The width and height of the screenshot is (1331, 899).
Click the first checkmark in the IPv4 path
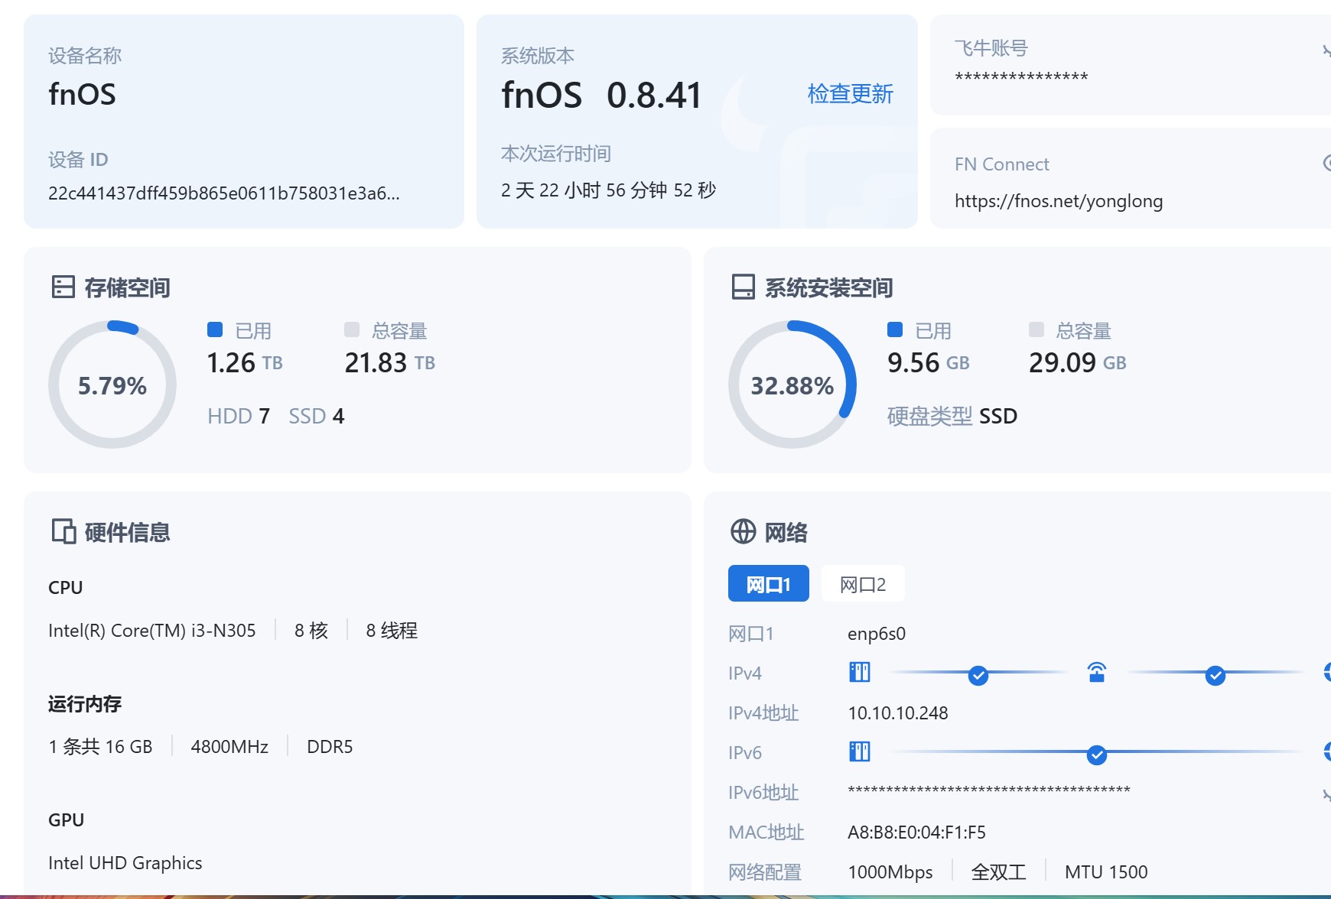pyautogui.click(x=978, y=675)
